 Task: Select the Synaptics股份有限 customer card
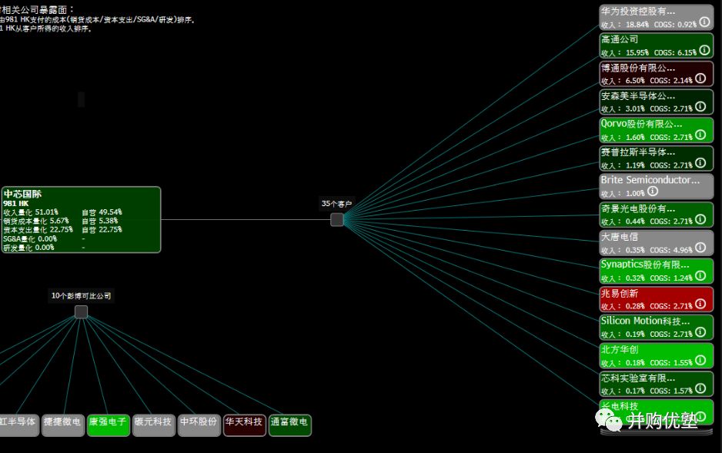coord(656,271)
